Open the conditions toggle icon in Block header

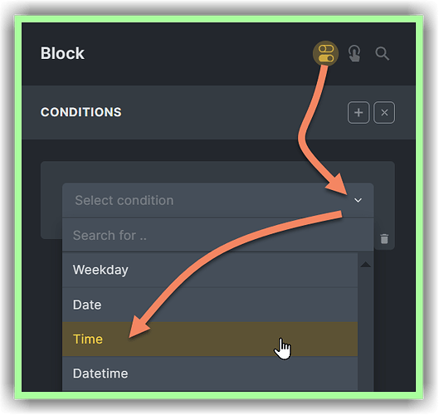pyautogui.click(x=325, y=53)
